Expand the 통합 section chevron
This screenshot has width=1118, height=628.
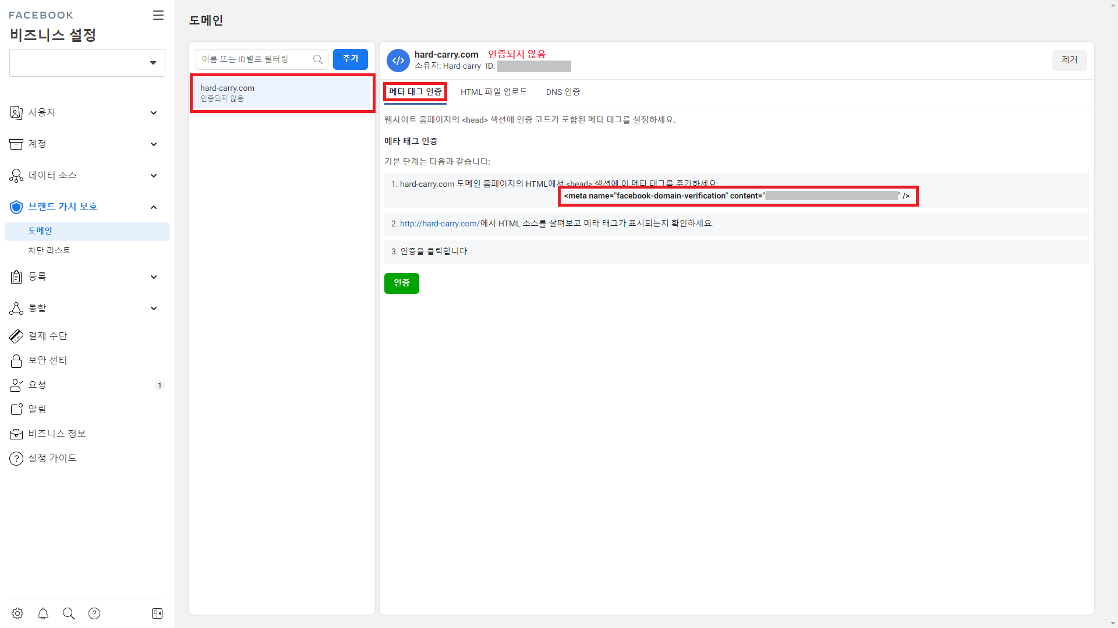click(154, 308)
